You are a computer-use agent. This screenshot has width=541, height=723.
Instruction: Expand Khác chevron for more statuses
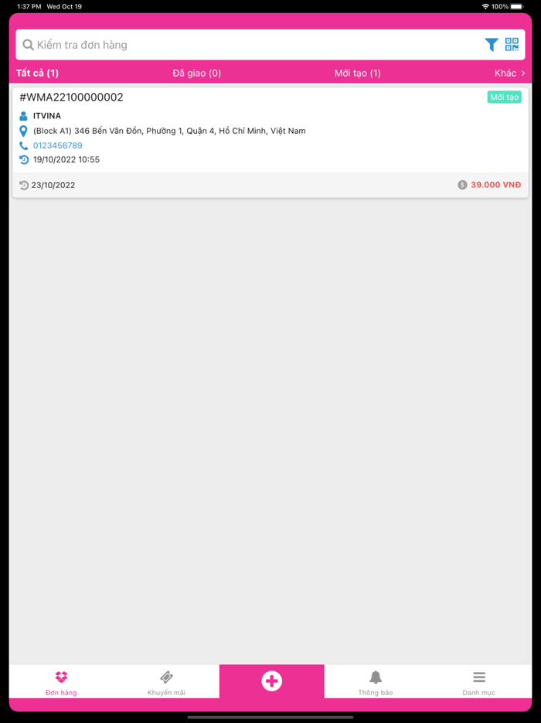pos(509,73)
